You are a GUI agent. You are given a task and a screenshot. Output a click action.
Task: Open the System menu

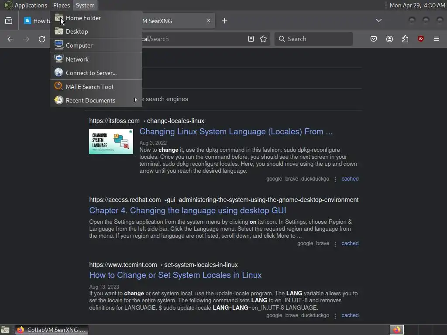(85, 5)
